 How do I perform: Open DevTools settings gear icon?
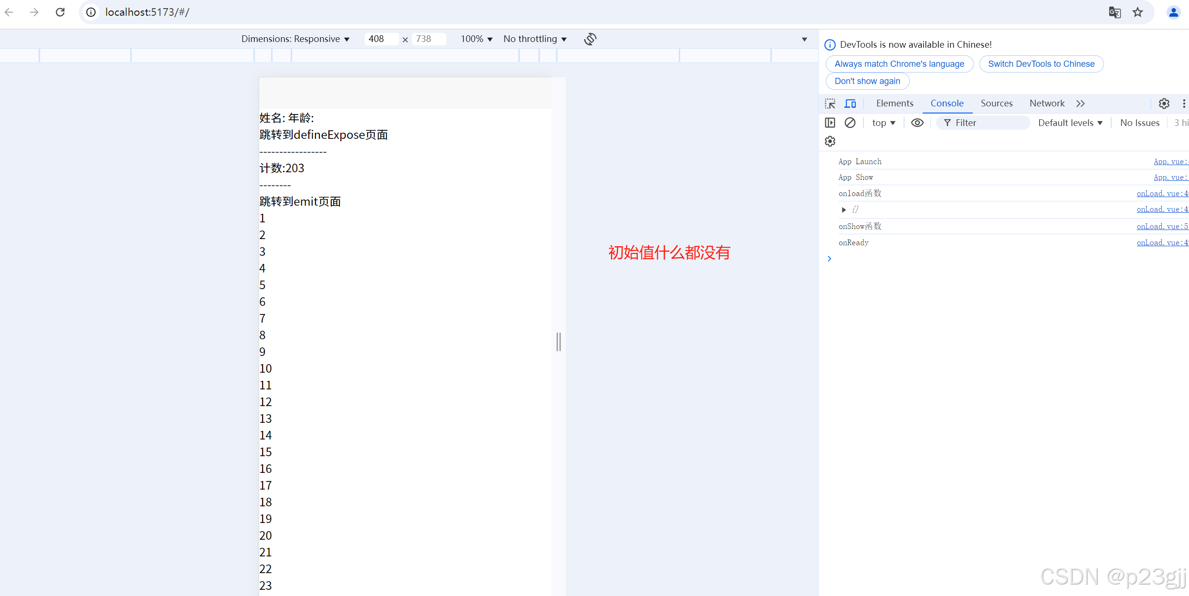coord(1164,104)
